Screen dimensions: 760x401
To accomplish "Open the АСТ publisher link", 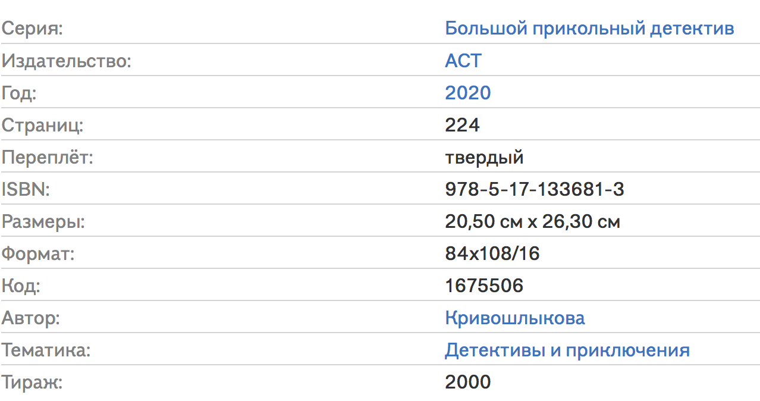I will click(x=463, y=60).
